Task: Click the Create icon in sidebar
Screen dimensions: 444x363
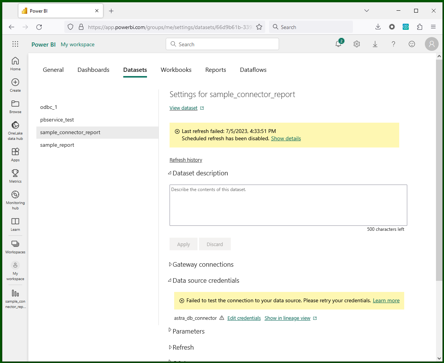Action: 15,82
